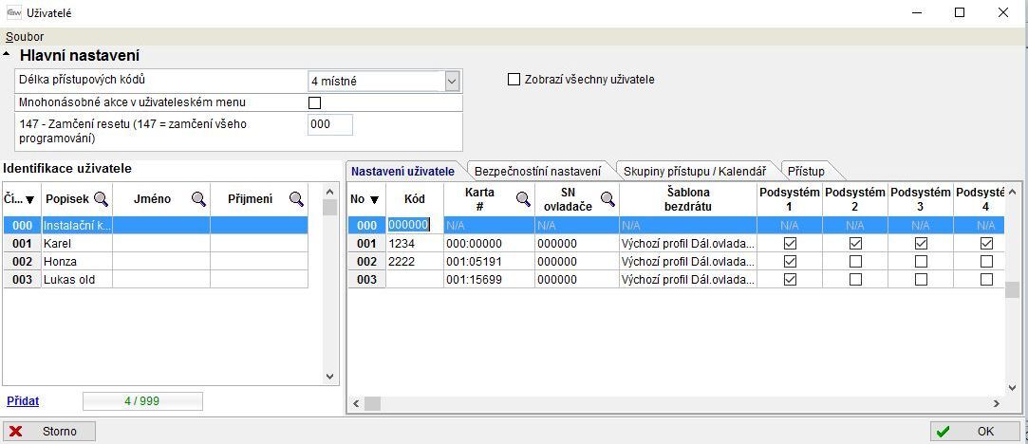This screenshot has height=444, width=1028.
Task: Open the Soubor menu
Action: click(25, 37)
